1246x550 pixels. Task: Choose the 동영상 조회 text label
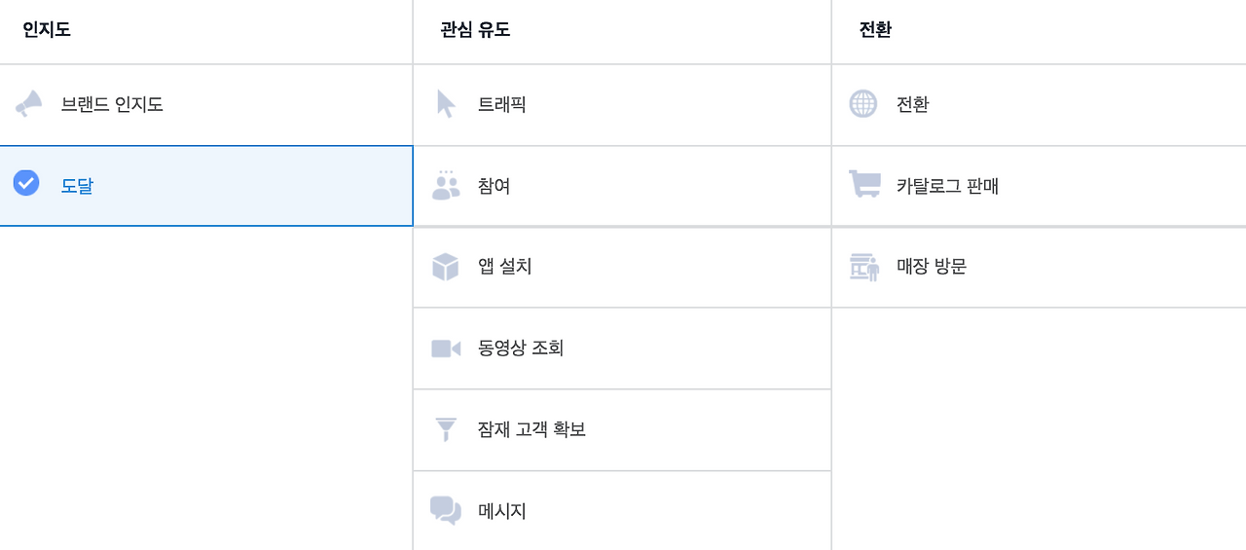tap(521, 348)
